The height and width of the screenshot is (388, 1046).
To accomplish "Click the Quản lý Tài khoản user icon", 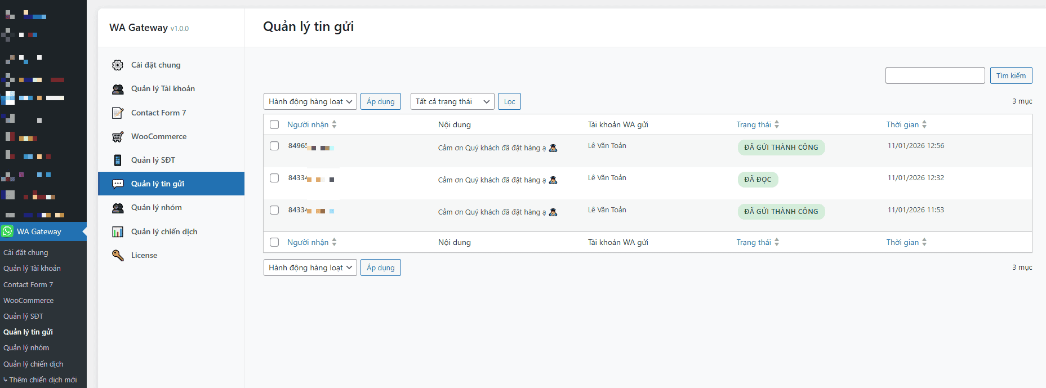I will [117, 89].
